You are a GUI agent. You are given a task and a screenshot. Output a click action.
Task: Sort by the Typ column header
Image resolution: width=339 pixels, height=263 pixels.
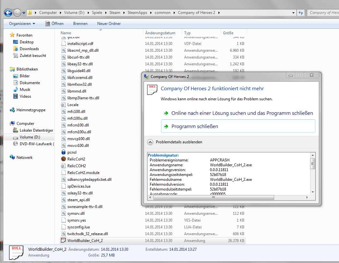[187, 33]
